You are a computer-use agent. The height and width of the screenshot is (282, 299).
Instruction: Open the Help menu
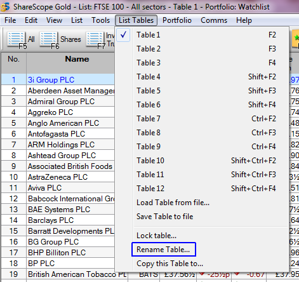pos(244,20)
